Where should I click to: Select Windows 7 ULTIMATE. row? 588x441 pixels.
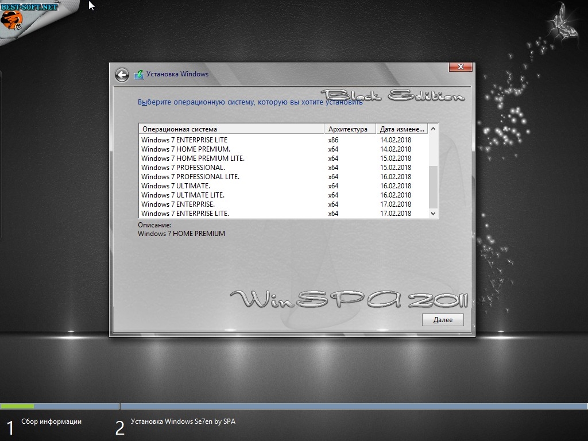[x=284, y=186]
